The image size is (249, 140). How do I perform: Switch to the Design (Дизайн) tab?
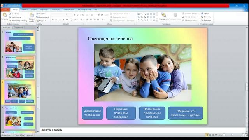[34, 10]
